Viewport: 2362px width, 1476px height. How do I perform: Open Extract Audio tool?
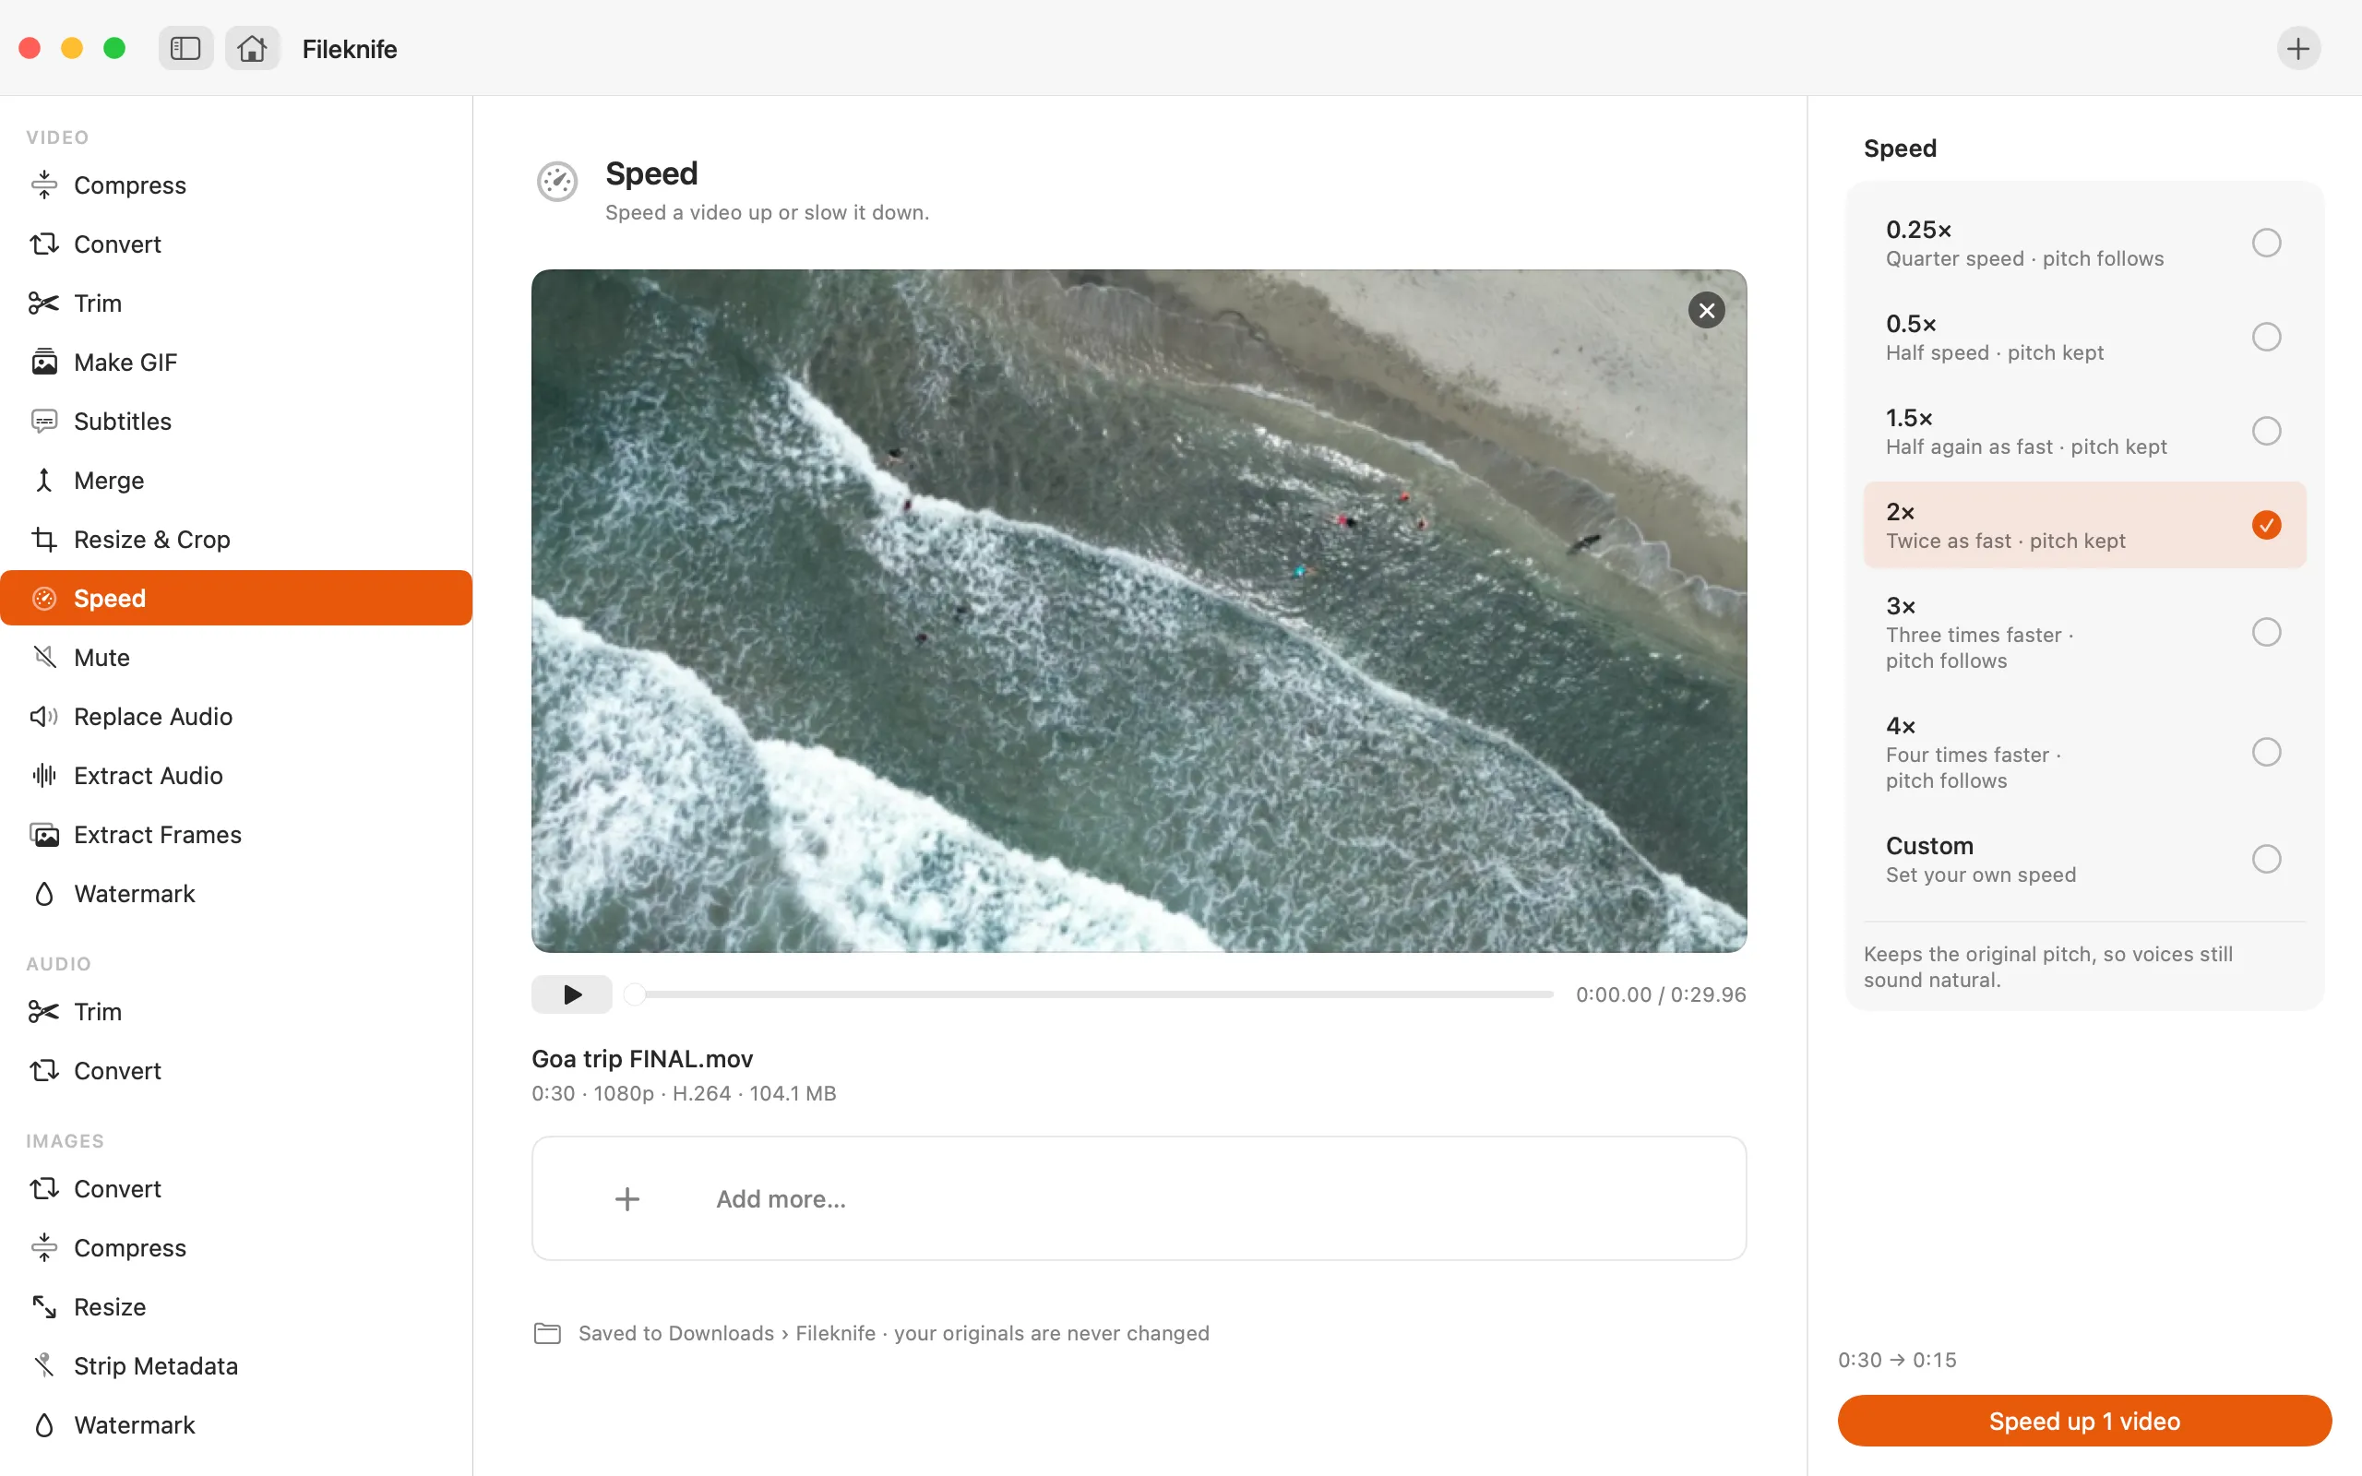click(x=236, y=775)
